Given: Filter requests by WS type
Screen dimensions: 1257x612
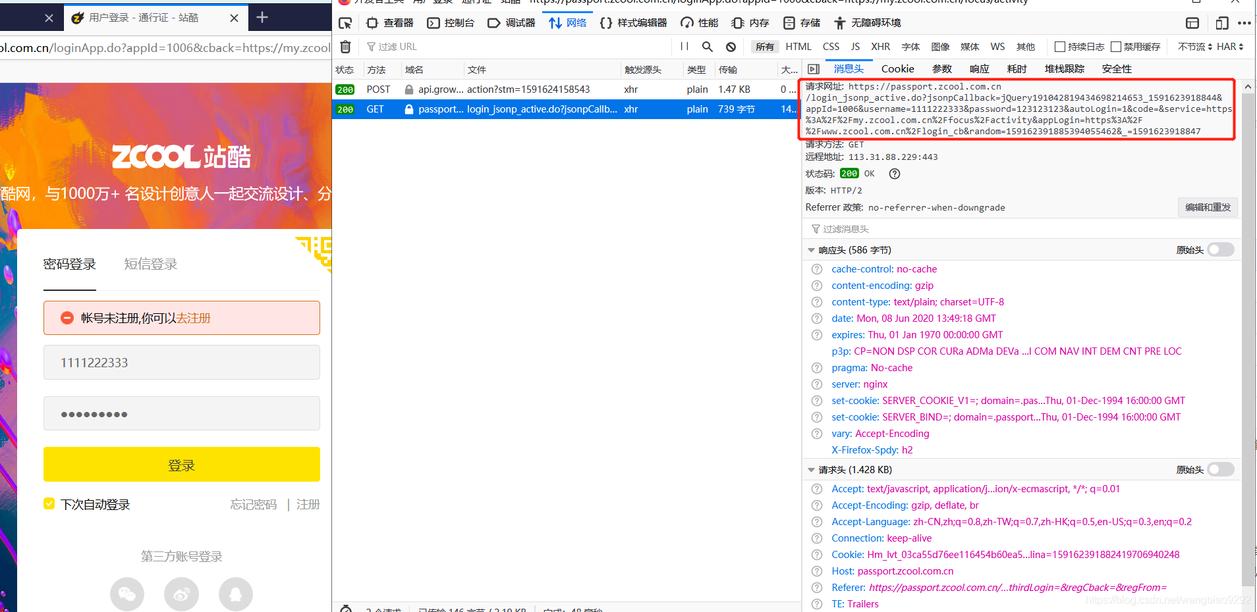Looking at the screenshot, I should (x=997, y=47).
